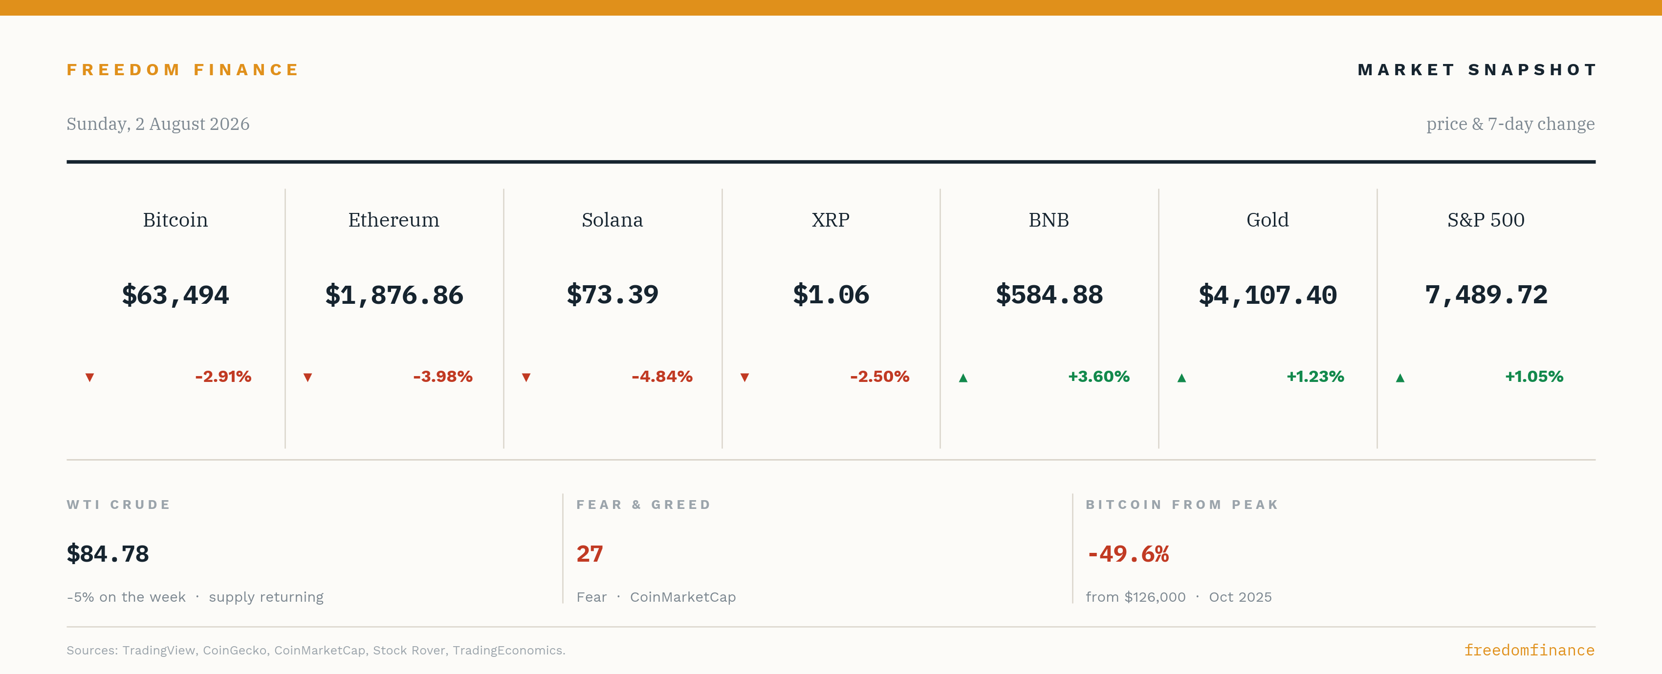Click the S&P 500 value 7,489.72
Viewport: 1662px width, 674px height.
pos(1486,295)
